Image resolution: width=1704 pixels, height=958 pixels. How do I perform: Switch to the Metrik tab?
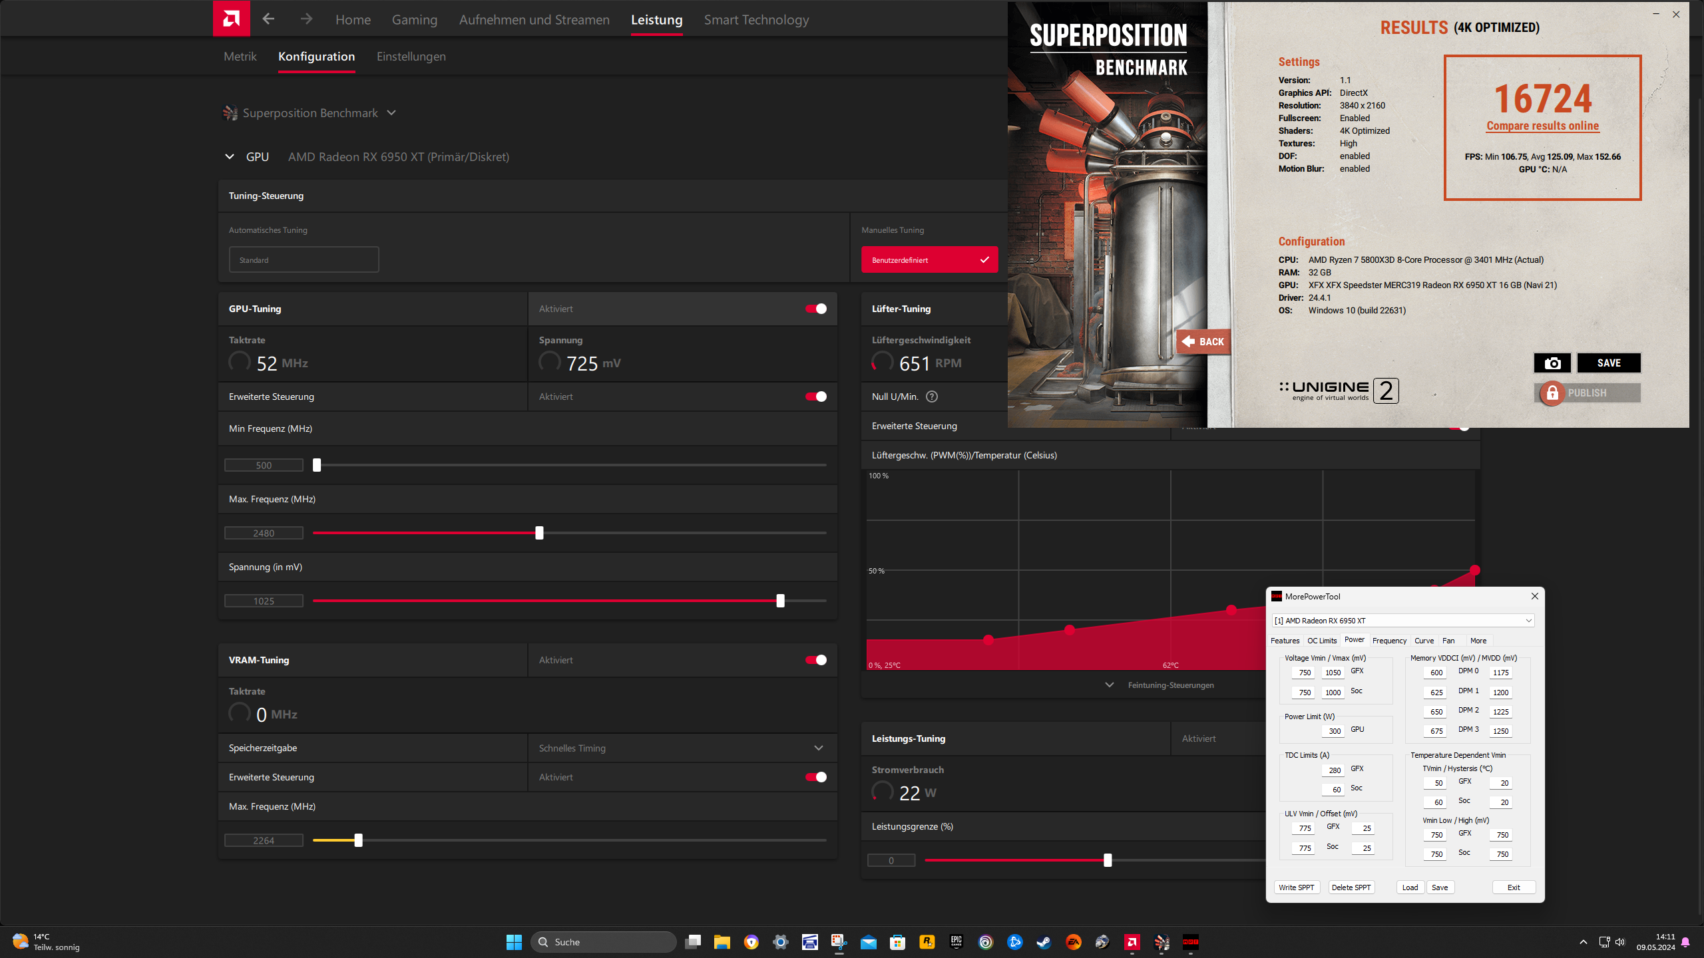point(240,57)
